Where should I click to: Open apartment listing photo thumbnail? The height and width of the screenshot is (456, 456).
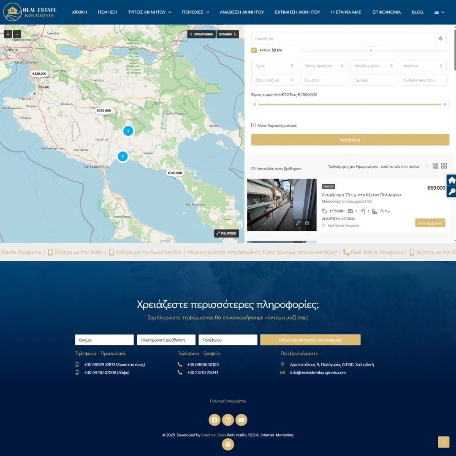click(x=282, y=205)
